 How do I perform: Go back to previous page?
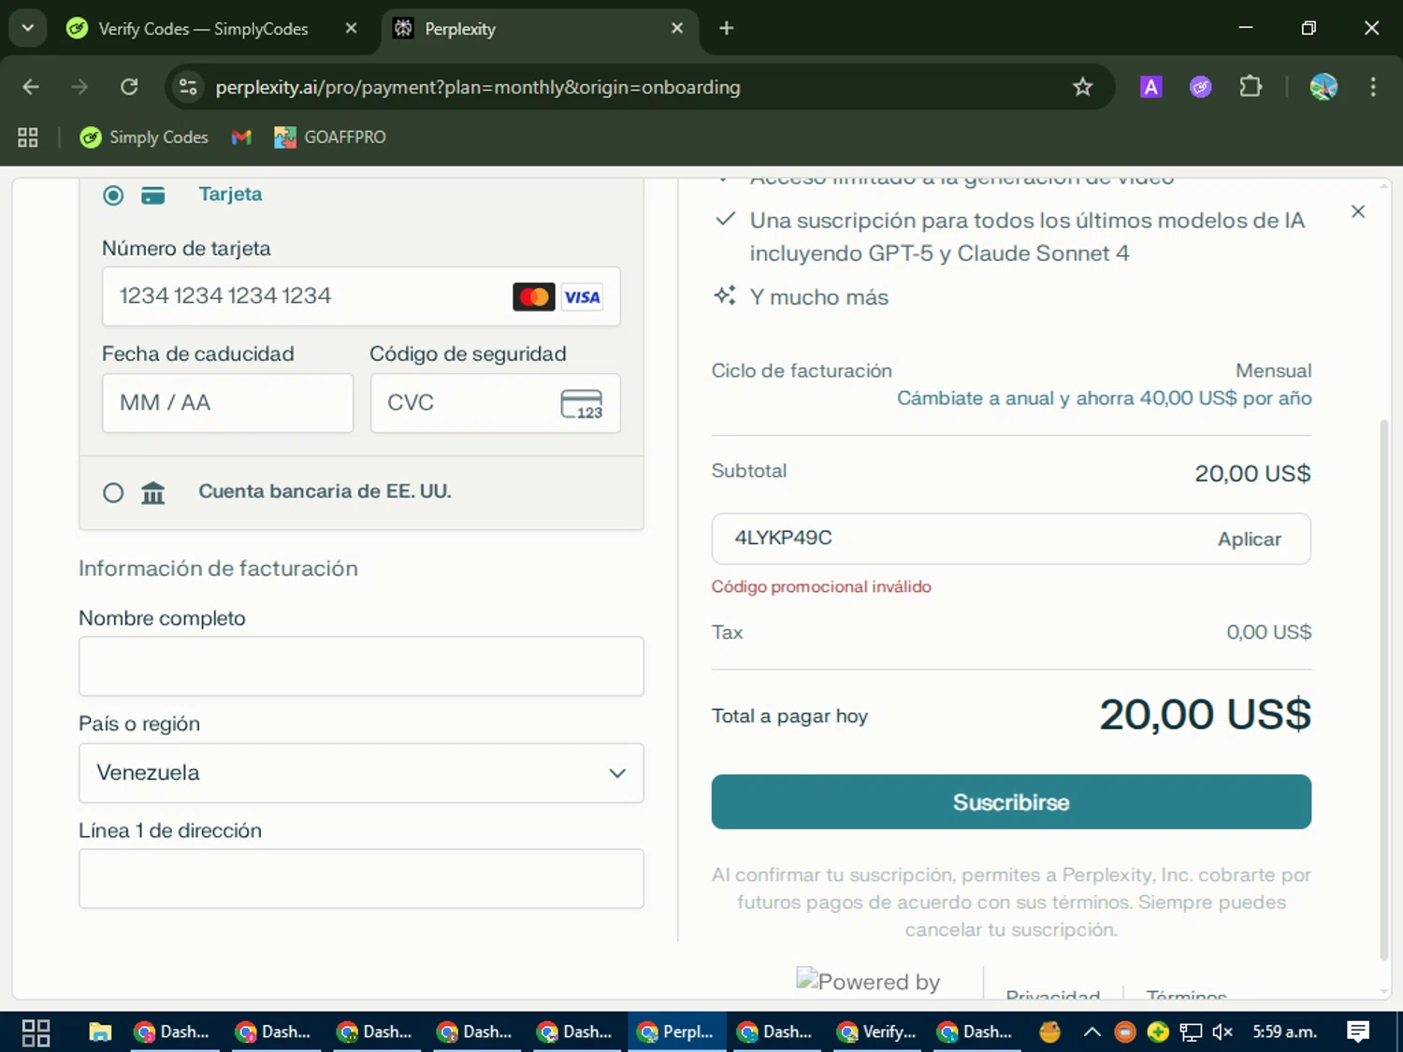pyautogui.click(x=31, y=87)
